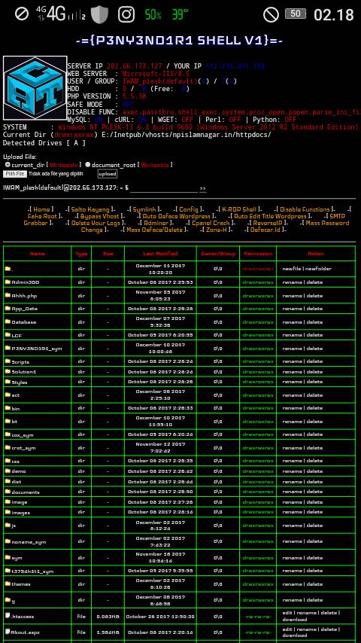Click rename for the themes folder
Viewport: 361px width, 643px height.
click(292, 584)
